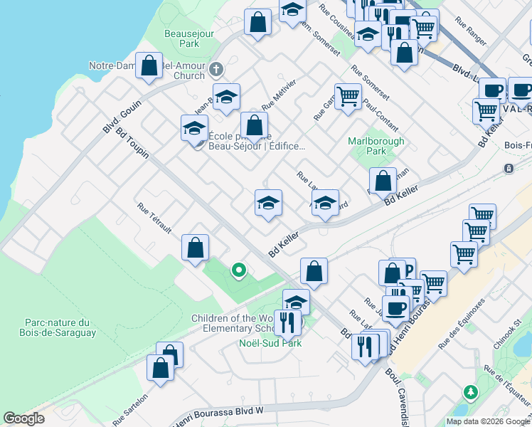Click the Rue des Équinoxes label
The width and height of the screenshot is (532, 427).
(x=462, y=324)
